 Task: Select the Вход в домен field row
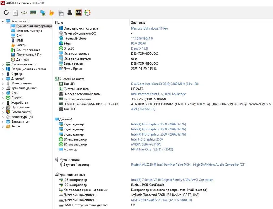point(71,64)
